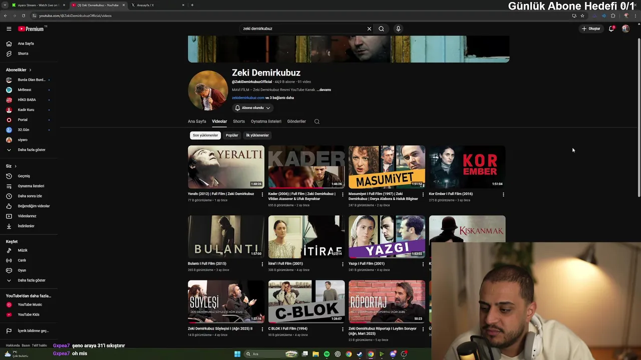This screenshot has width=641, height=360.
Task: Clear the search box with X icon
Action: pos(369,28)
